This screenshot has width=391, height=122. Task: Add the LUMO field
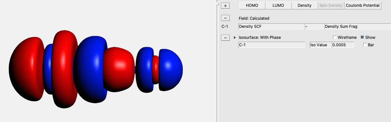[278, 6]
